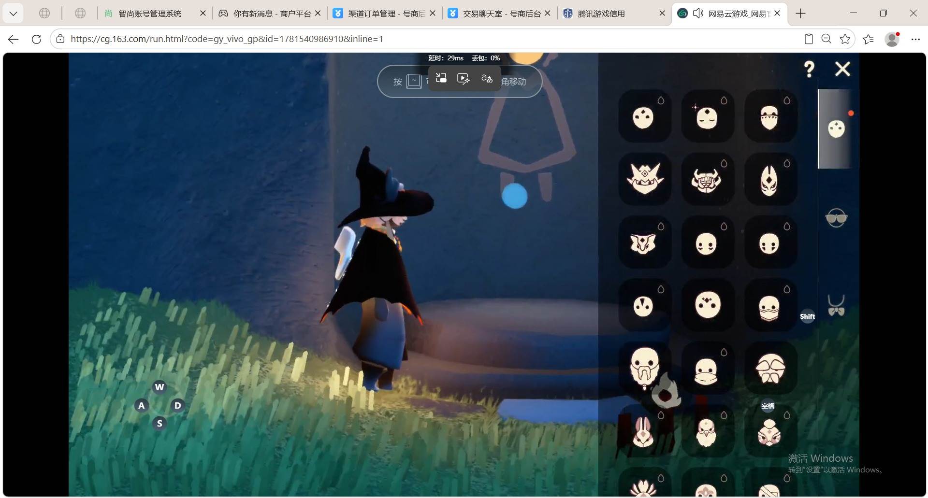
Task: Open the game help question mark
Action: click(809, 70)
